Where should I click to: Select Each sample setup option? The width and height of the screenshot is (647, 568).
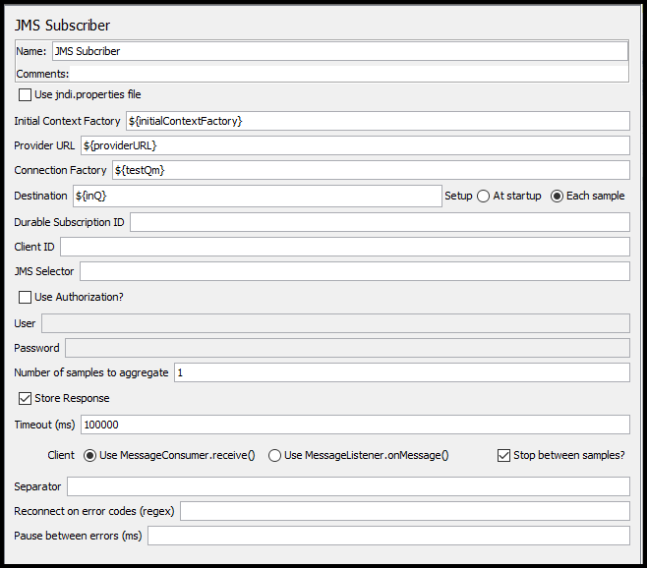tap(558, 196)
